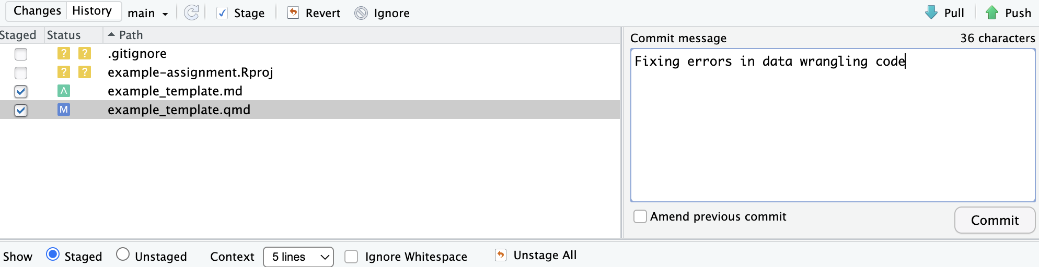Unstage example_template.md via its checkbox

click(x=21, y=91)
